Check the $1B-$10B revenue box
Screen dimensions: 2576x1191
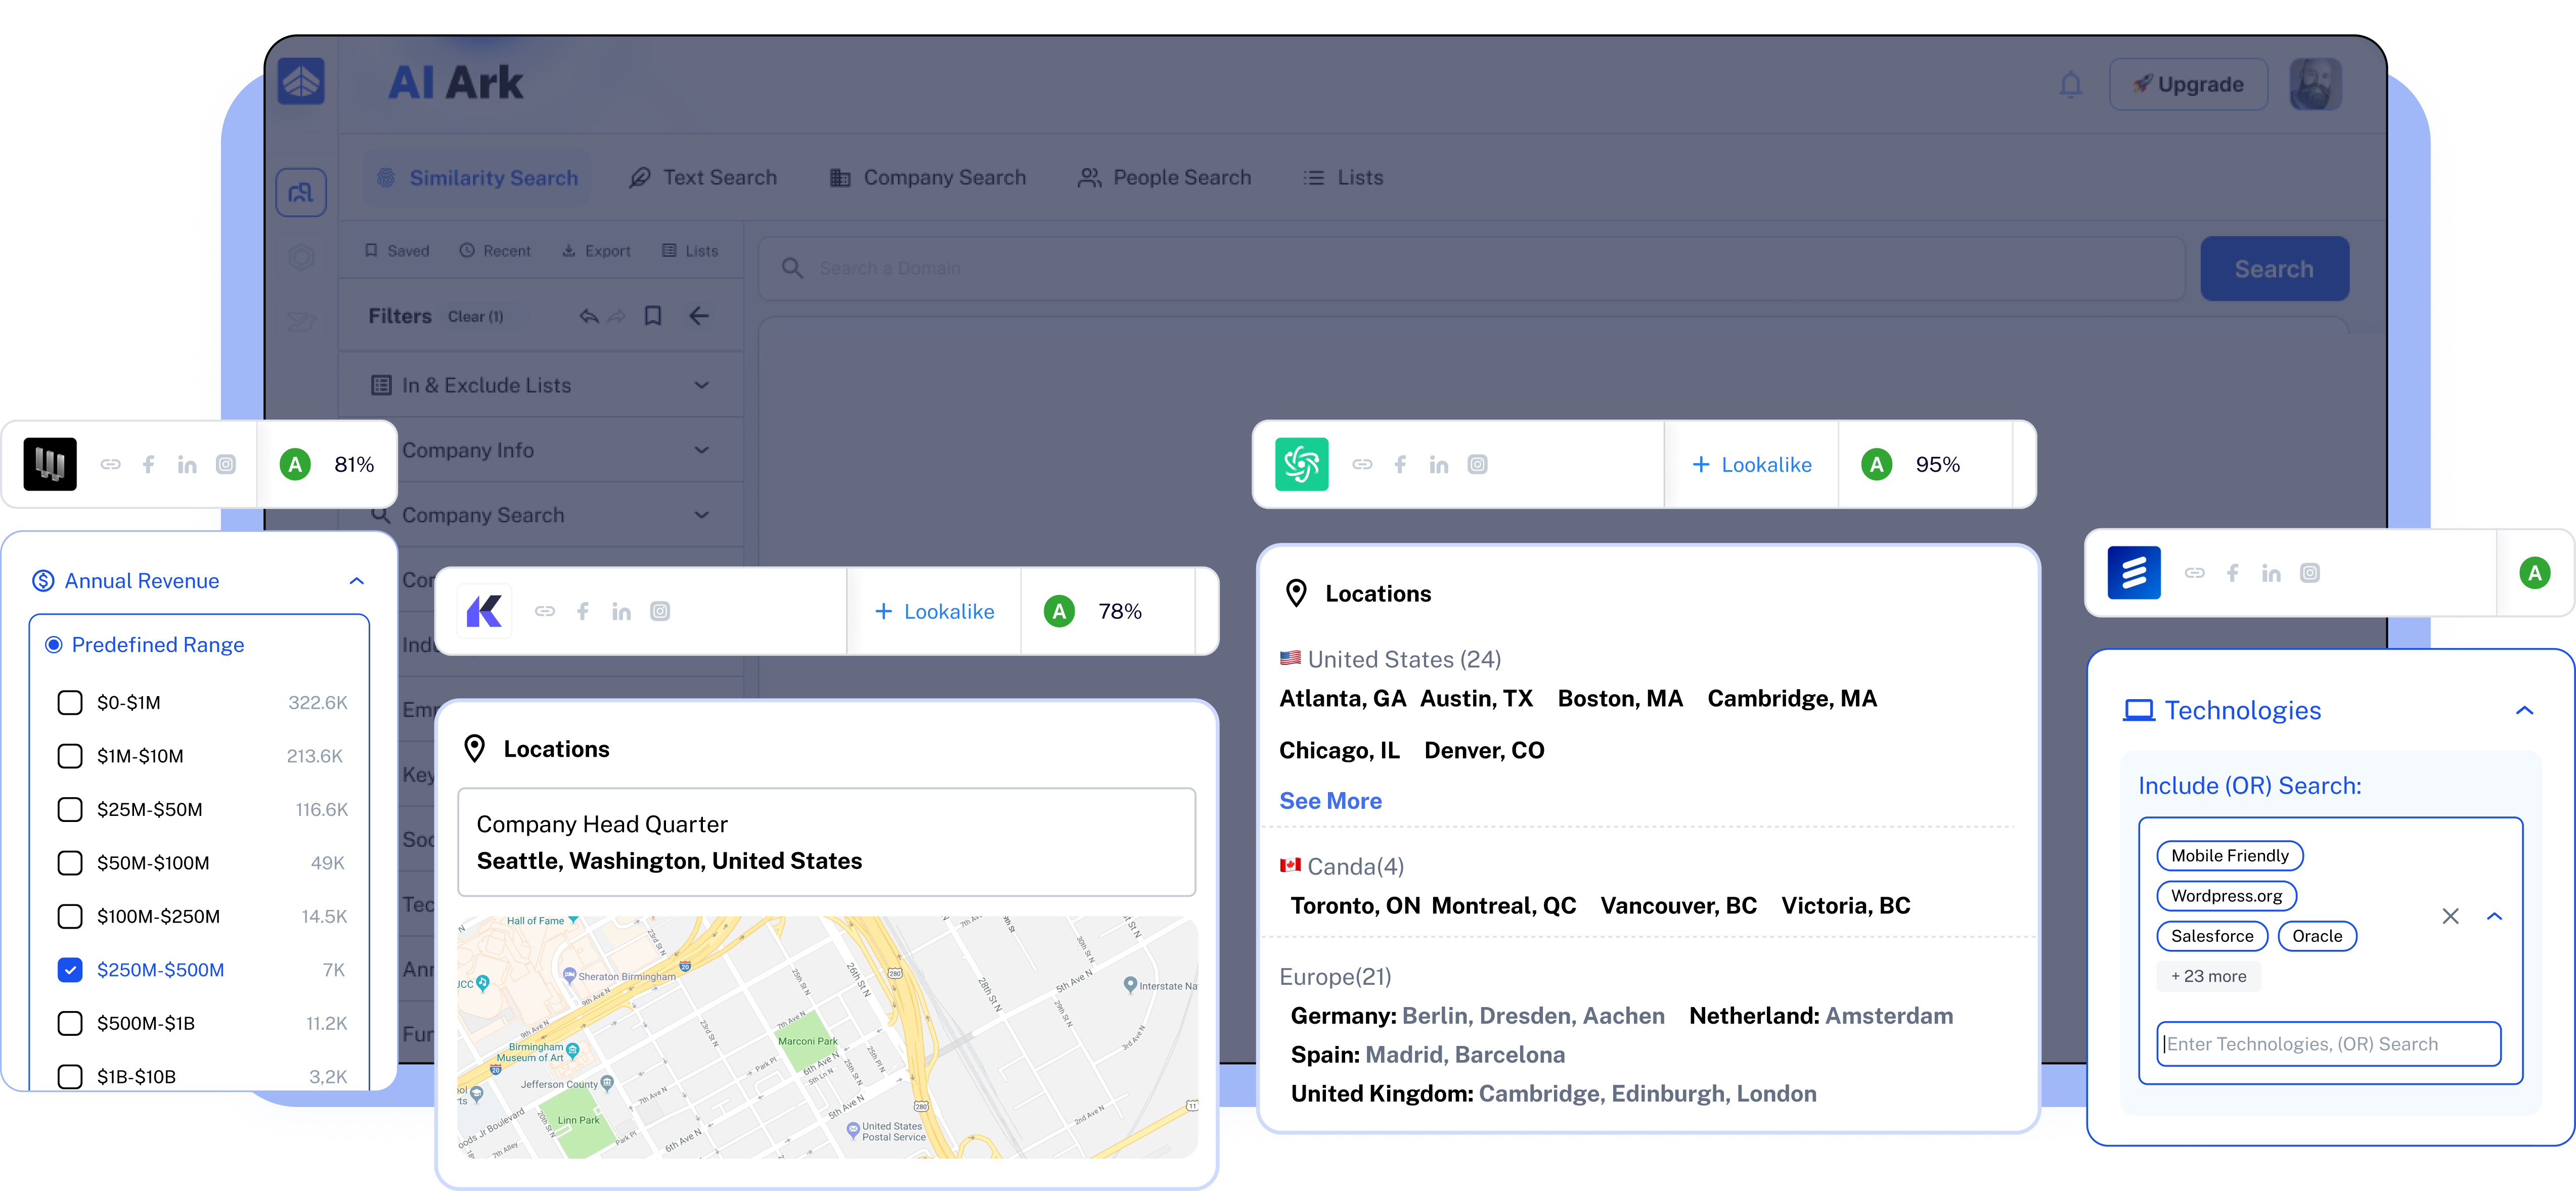click(70, 1077)
